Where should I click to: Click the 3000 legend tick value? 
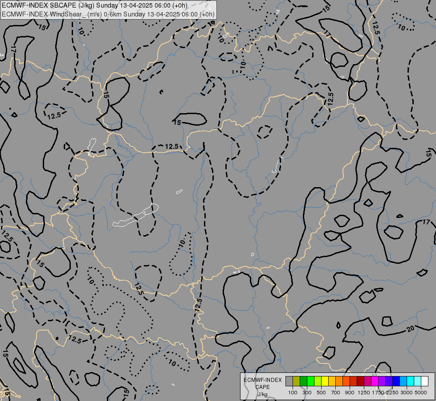click(x=407, y=393)
